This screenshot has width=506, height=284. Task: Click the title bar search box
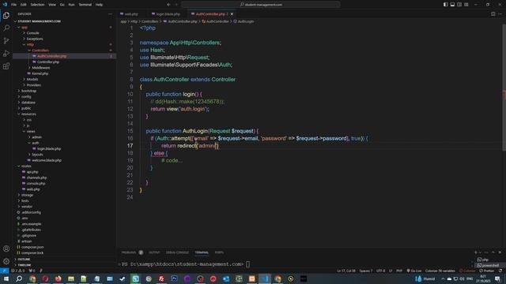[261, 5]
